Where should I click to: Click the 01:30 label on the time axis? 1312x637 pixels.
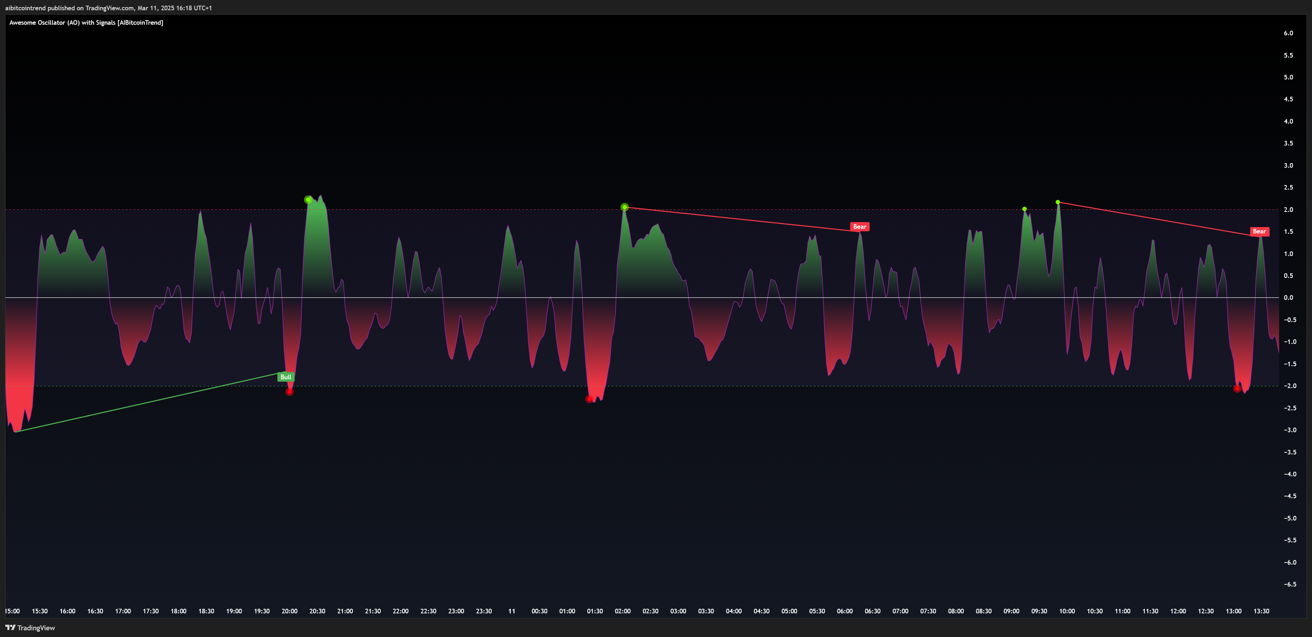595,611
